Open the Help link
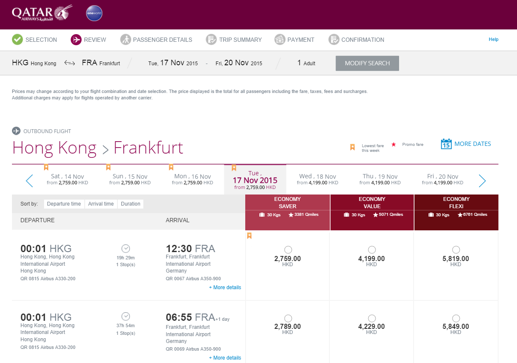Image resolution: width=517 pixels, height=363 pixels. 493,39
